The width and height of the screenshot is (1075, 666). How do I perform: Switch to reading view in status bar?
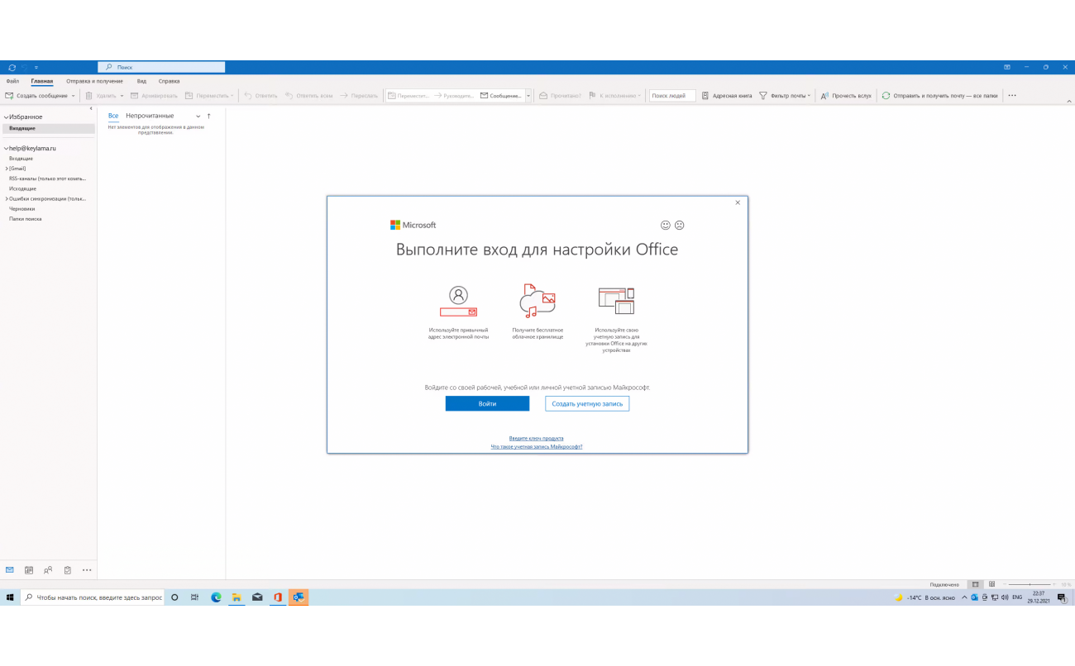click(991, 584)
